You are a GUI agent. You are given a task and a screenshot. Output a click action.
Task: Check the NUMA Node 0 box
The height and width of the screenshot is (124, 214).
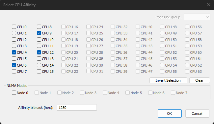14,93
